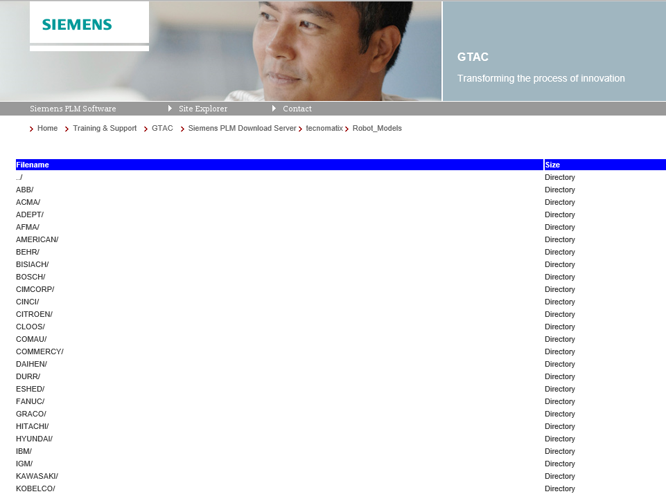The height and width of the screenshot is (494, 666).
Task: Click the arrow icon before Site Explorer
Action: pyautogui.click(x=170, y=109)
